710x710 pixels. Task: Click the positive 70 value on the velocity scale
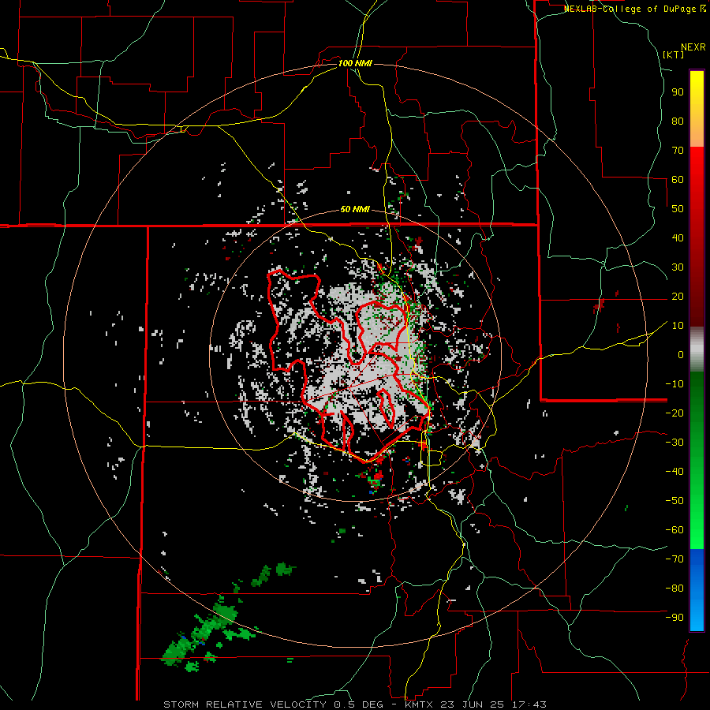click(x=678, y=151)
